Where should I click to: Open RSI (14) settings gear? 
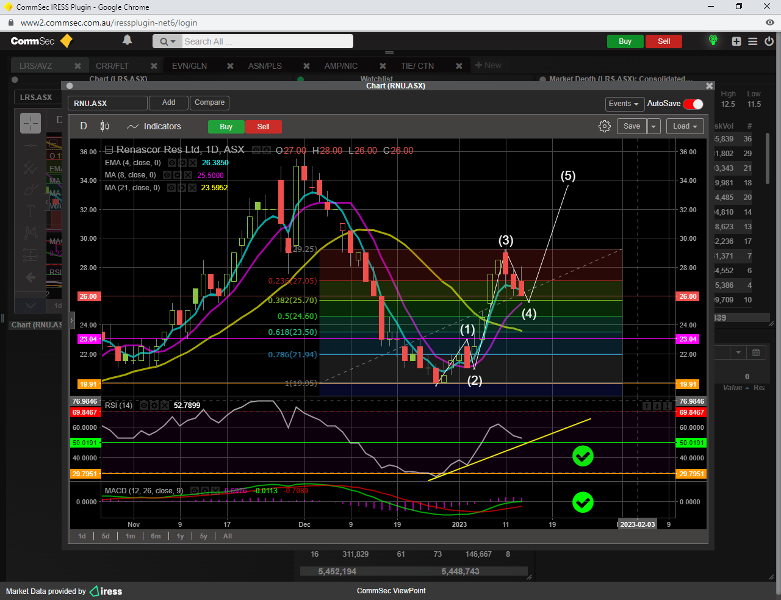pos(154,405)
